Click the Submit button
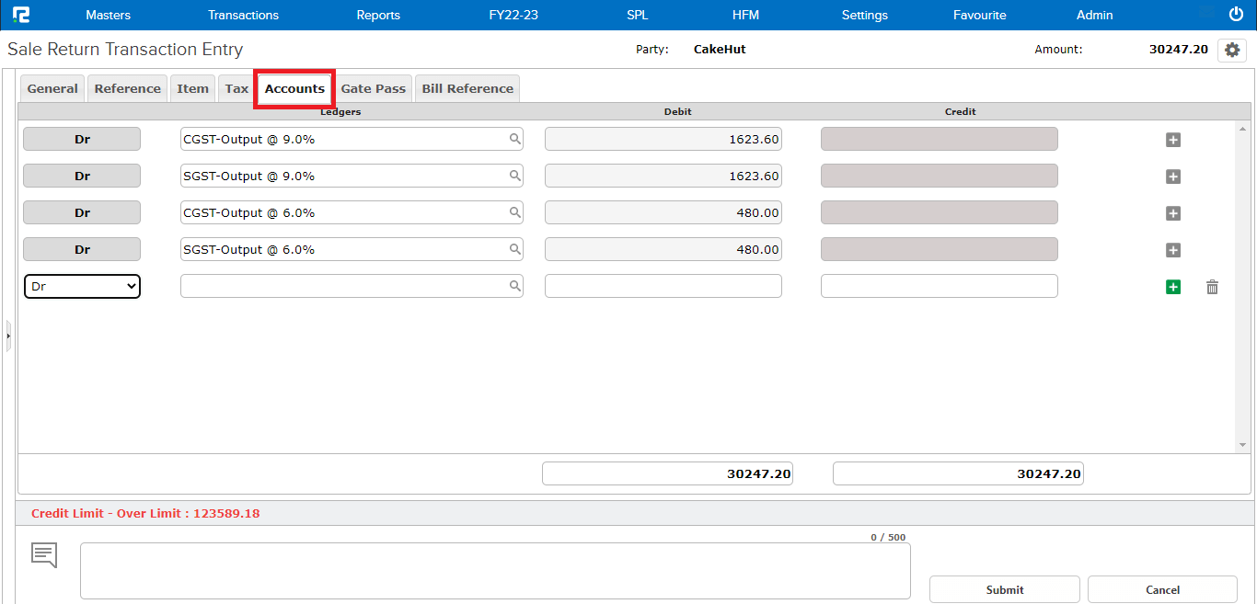This screenshot has width=1257, height=604. tap(1004, 589)
